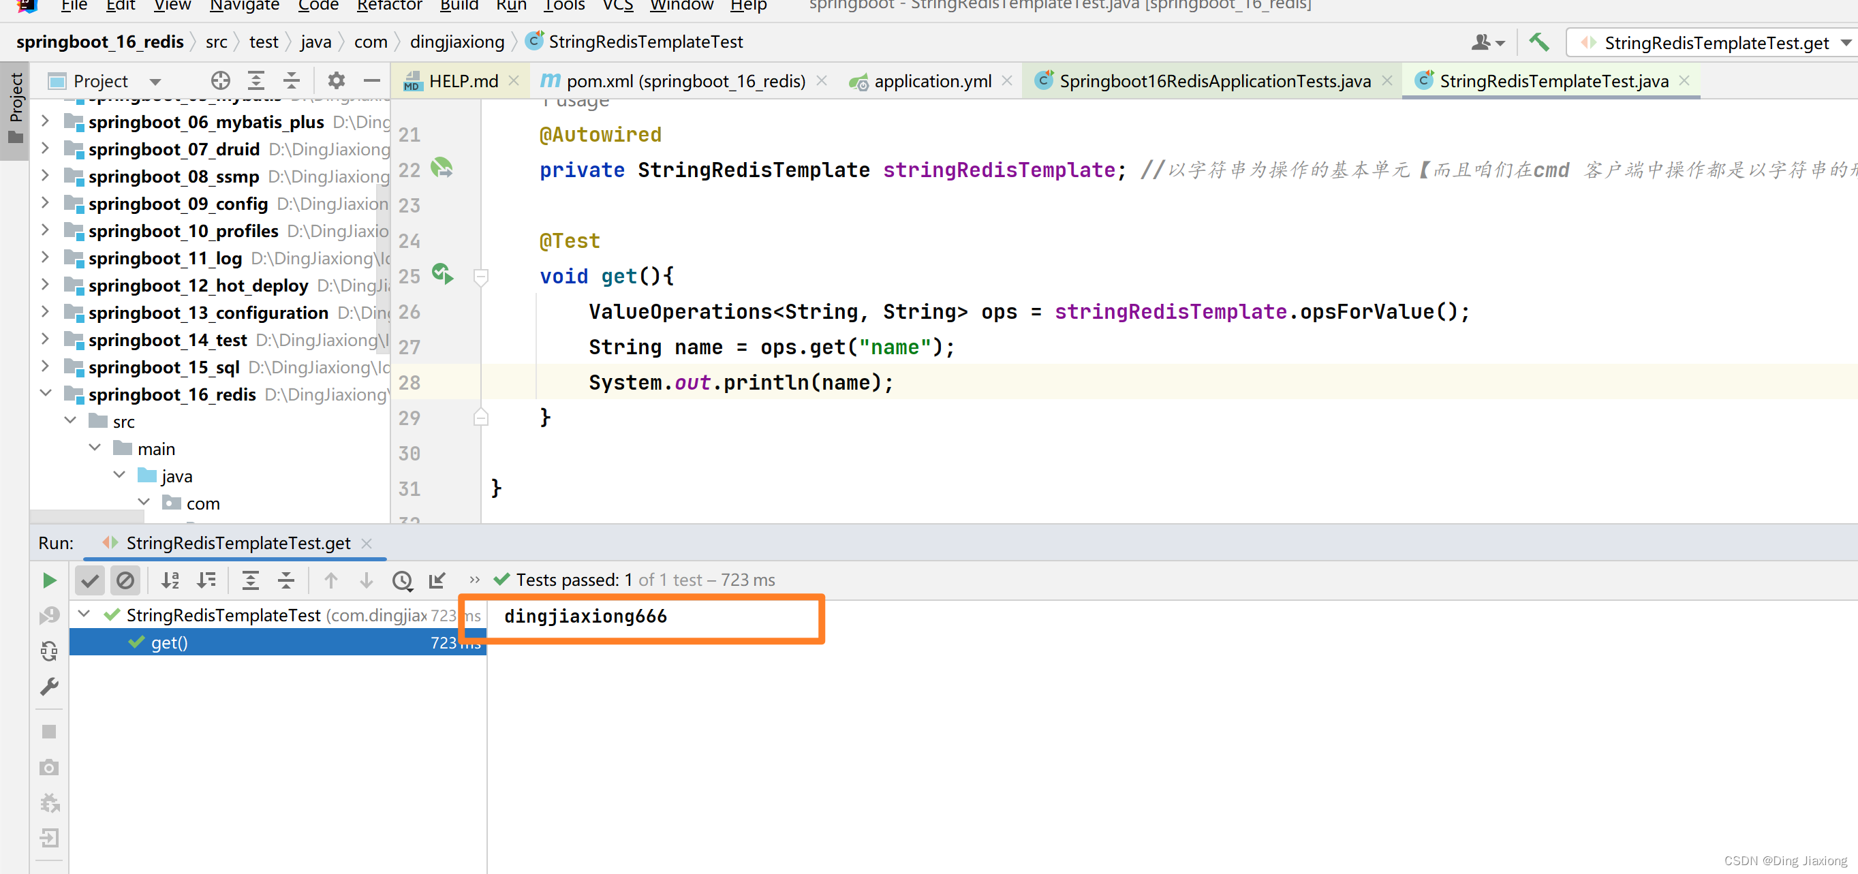Click rerun failed tests icon
This screenshot has width=1858, height=874.
pos(49,615)
